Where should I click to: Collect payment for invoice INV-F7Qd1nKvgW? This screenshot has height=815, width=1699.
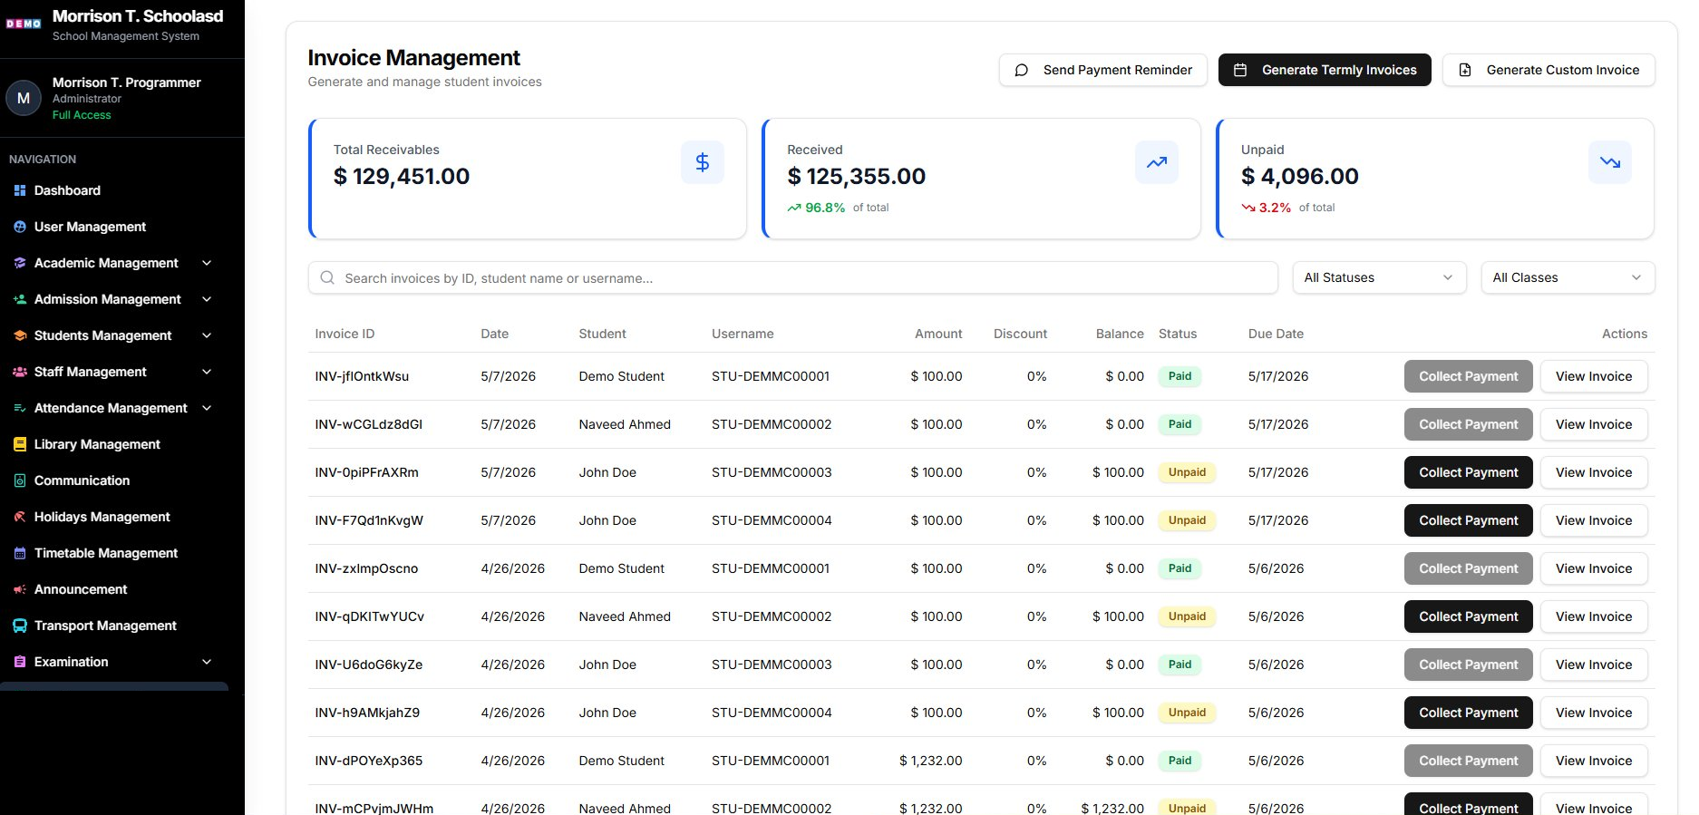click(x=1468, y=520)
